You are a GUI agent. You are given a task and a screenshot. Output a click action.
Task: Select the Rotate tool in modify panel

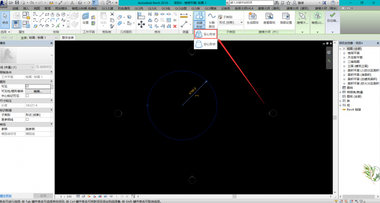[156, 20]
